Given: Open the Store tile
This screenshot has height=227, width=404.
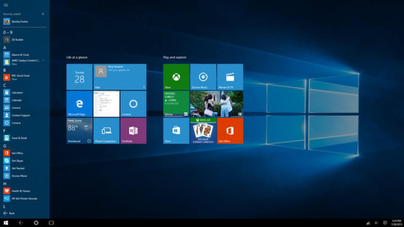Looking at the screenshot, I should tap(175, 131).
